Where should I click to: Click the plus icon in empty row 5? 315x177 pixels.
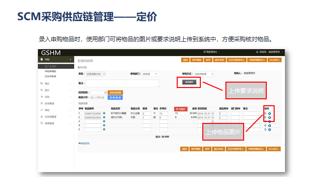[x=104, y=129]
